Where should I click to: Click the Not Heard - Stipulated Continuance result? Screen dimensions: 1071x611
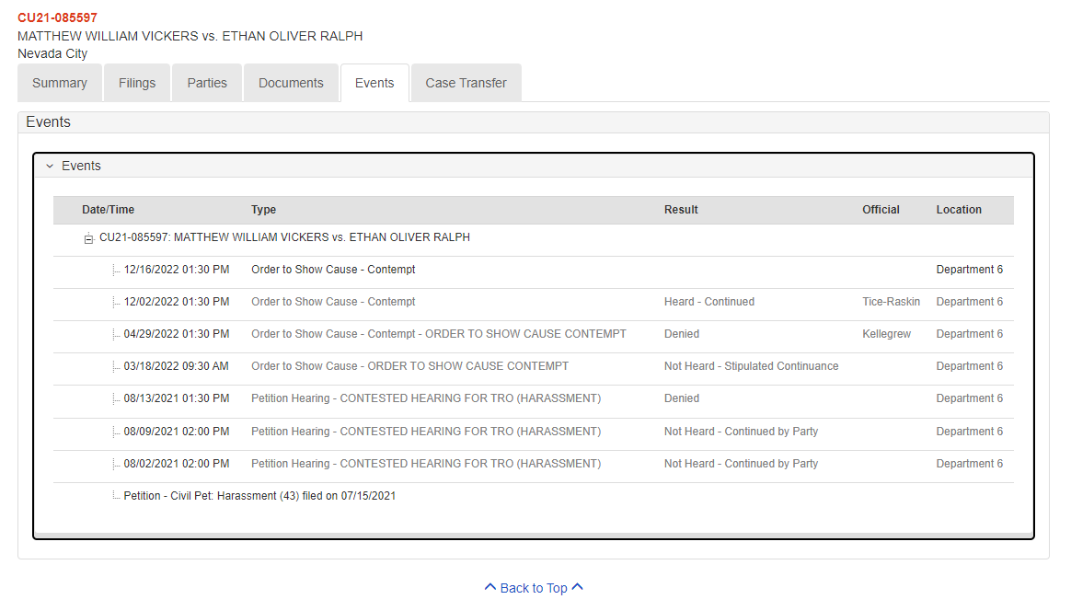click(x=752, y=365)
